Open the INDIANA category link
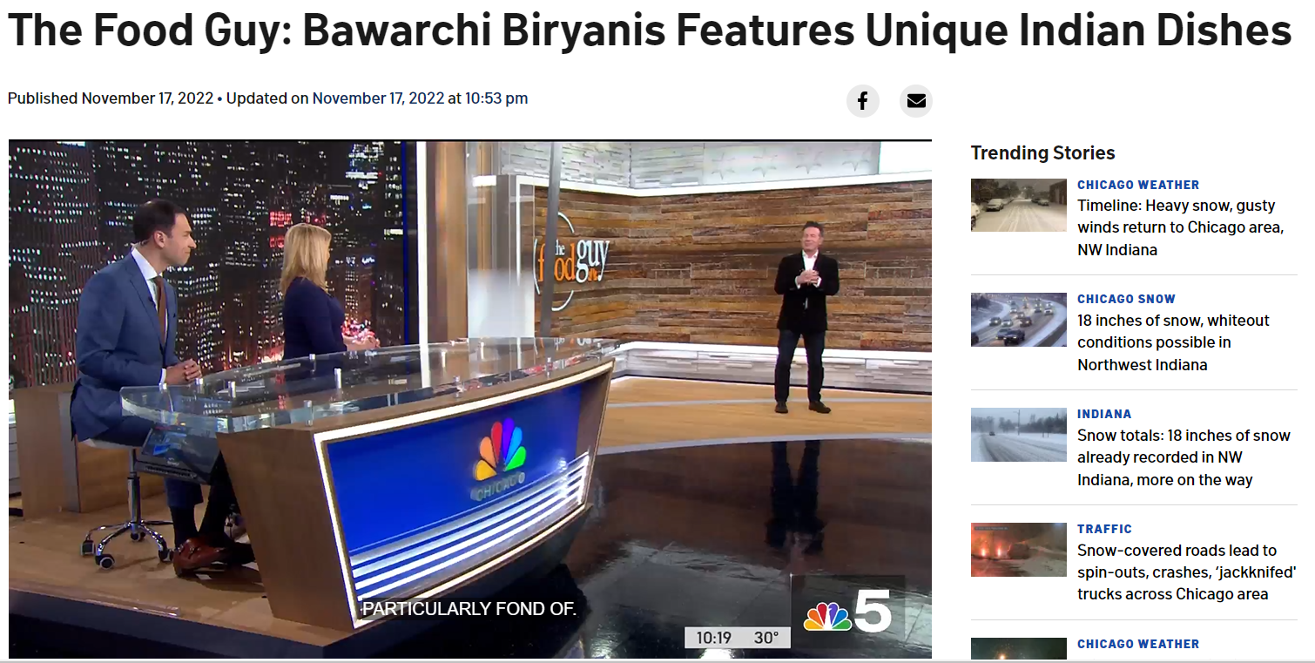Viewport: 1315px width, 663px height. click(1104, 414)
